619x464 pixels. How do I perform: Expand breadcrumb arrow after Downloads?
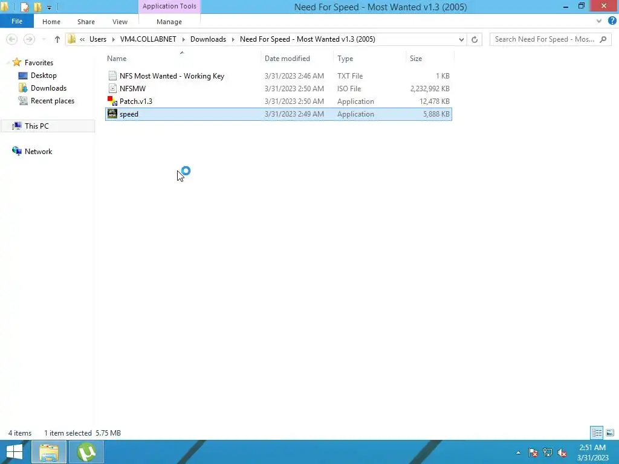[233, 39]
